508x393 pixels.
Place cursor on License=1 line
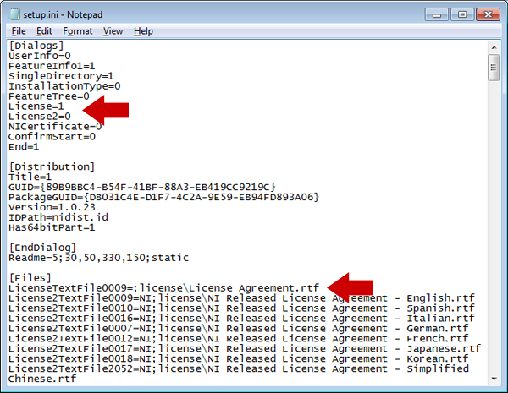[x=36, y=106]
